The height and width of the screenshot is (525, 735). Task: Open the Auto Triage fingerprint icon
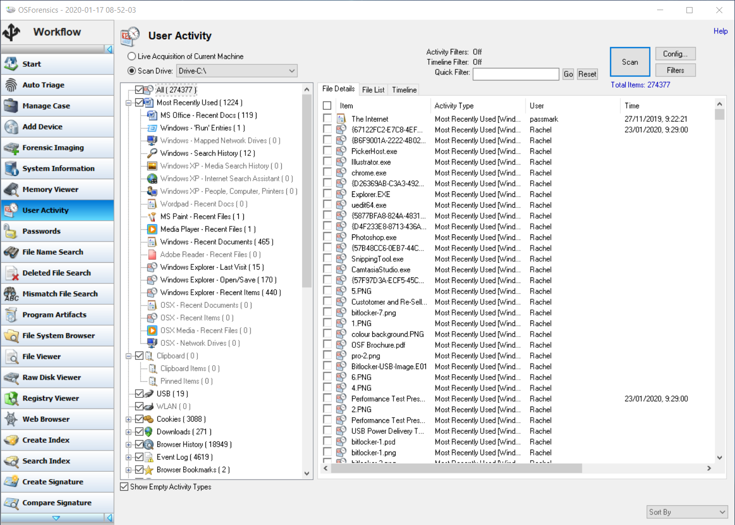coord(11,85)
